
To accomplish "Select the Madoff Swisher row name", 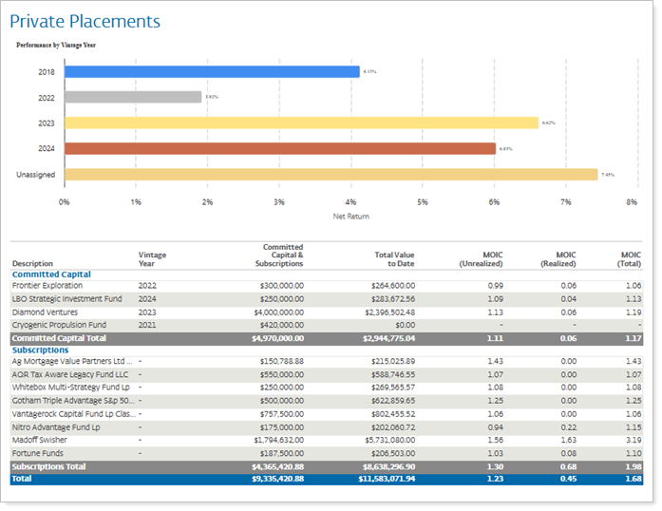I will [x=39, y=440].
